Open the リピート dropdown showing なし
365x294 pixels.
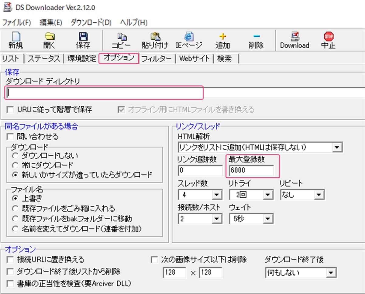coord(302,195)
